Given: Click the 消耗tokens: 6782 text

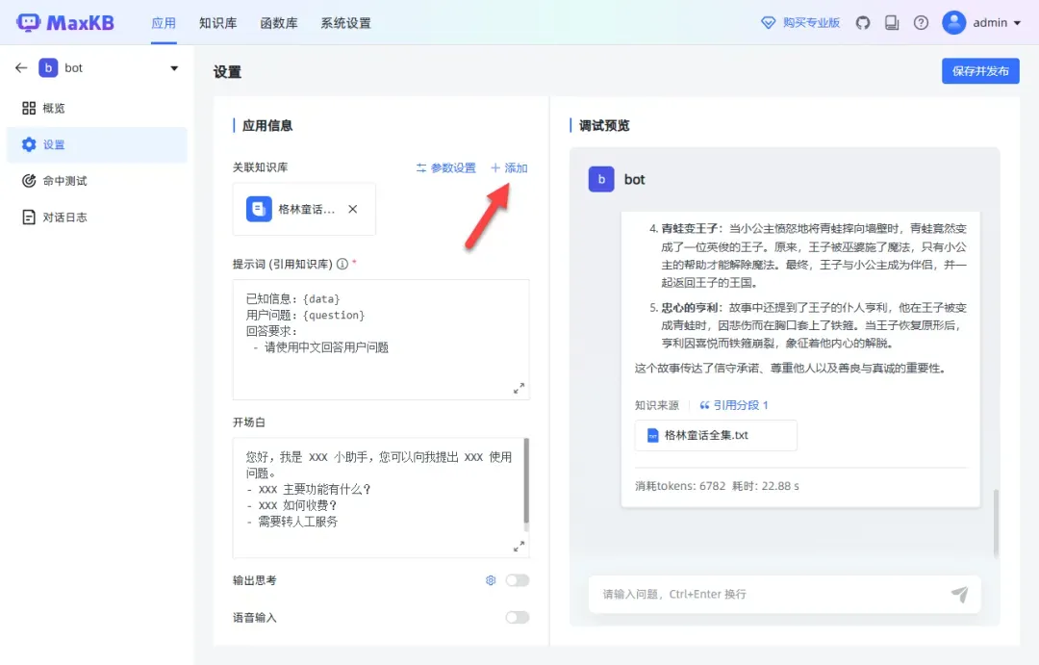Looking at the screenshot, I should click(x=680, y=486).
